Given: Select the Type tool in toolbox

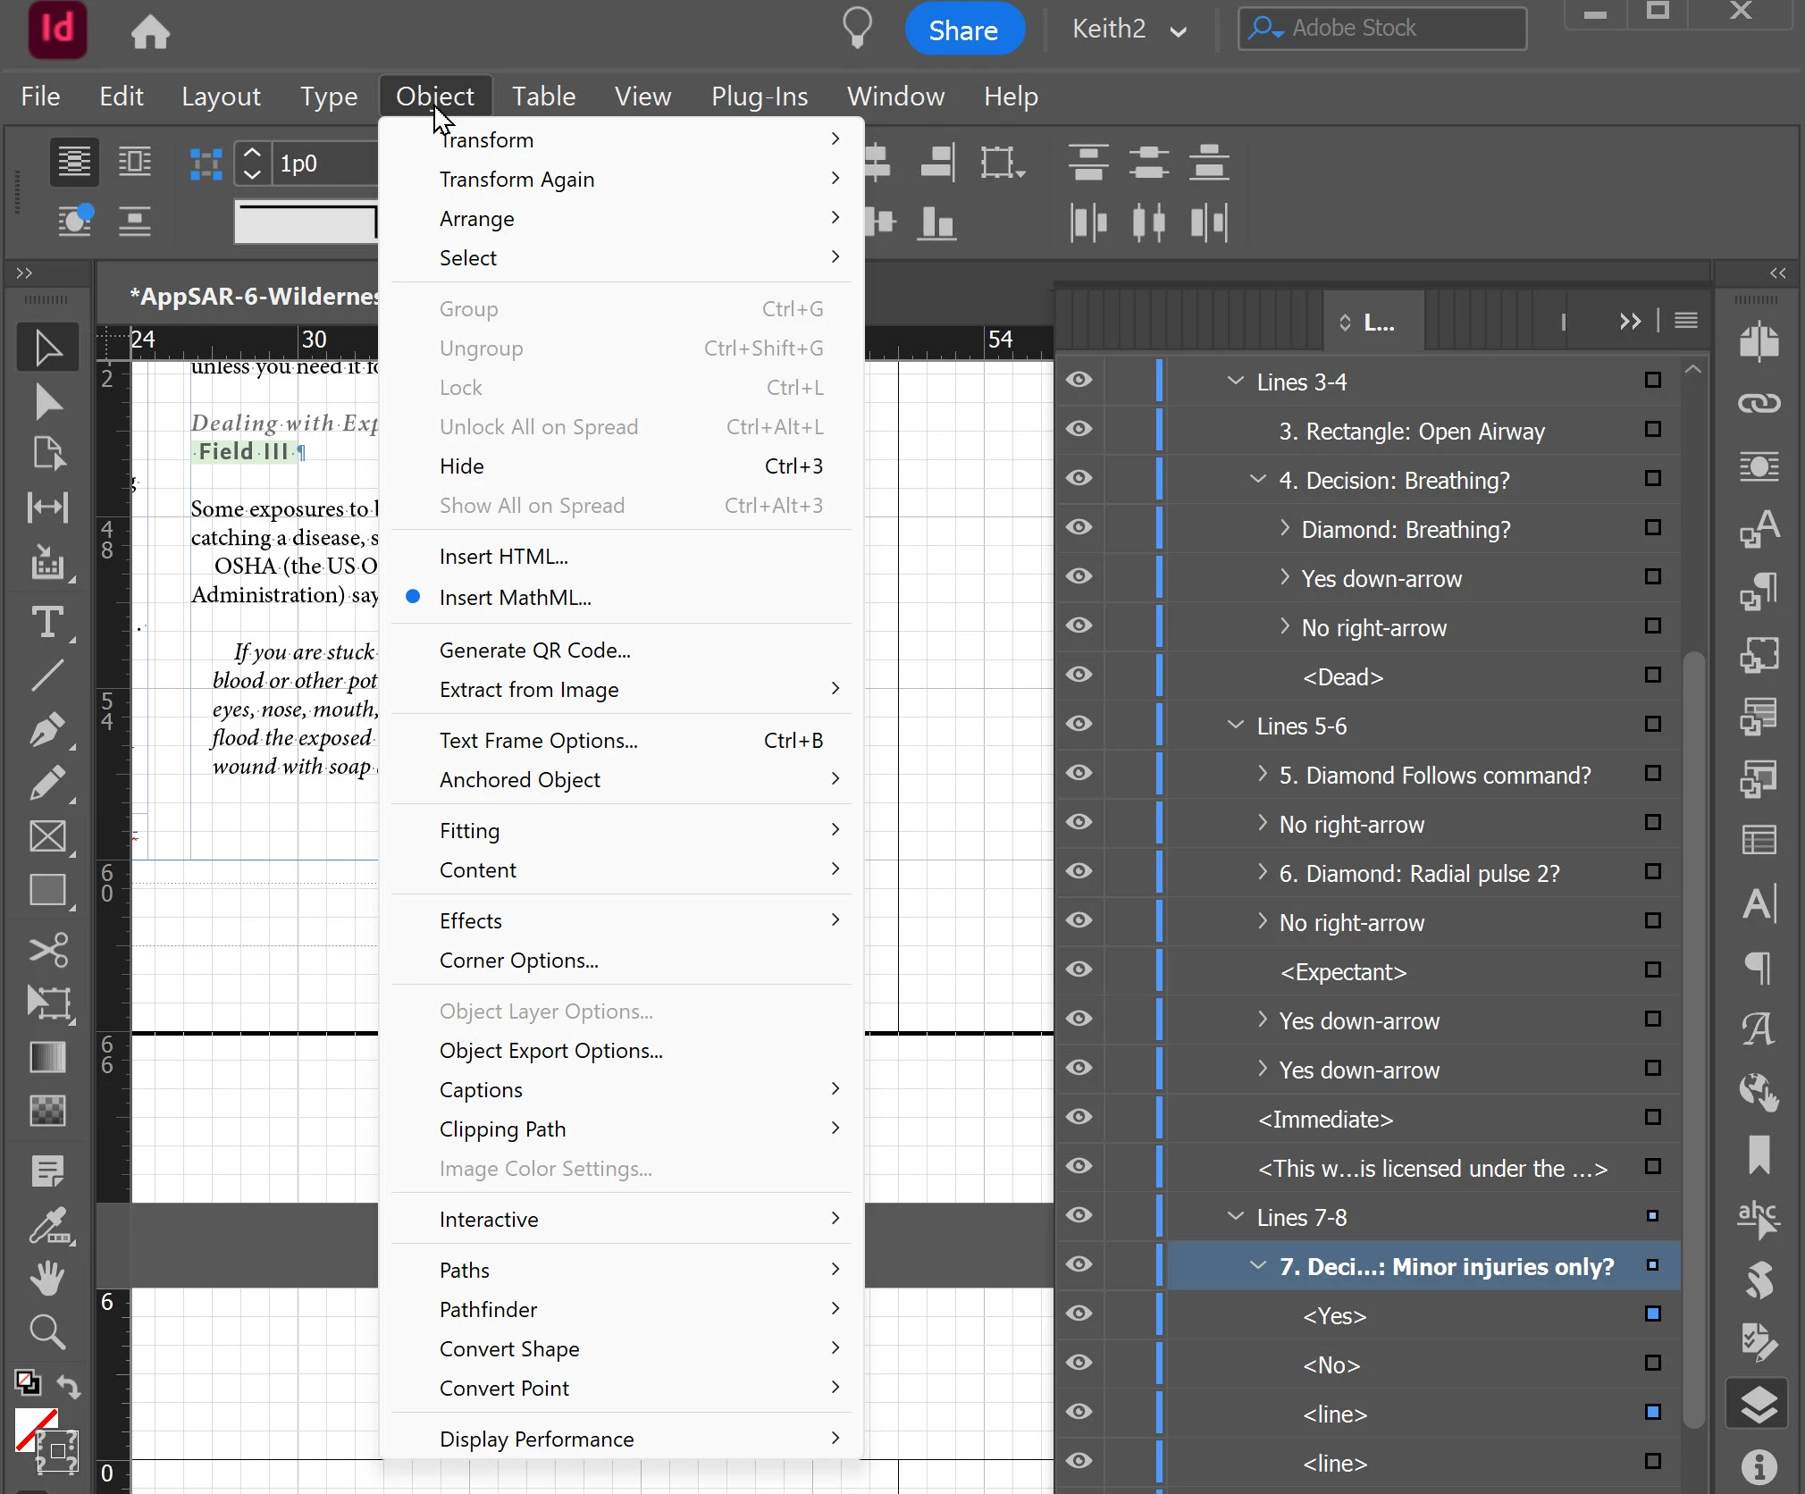Looking at the screenshot, I should [x=46, y=622].
